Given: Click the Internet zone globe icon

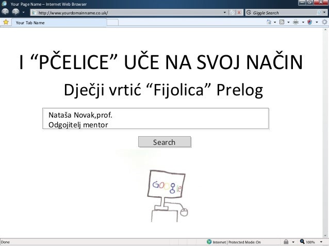Looking at the screenshot, I should pos(209,242).
